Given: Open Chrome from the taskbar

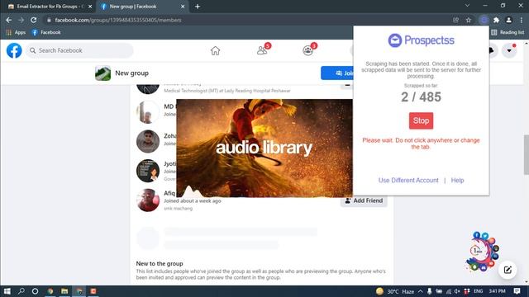Looking at the screenshot, I should (x=50, y=291).
